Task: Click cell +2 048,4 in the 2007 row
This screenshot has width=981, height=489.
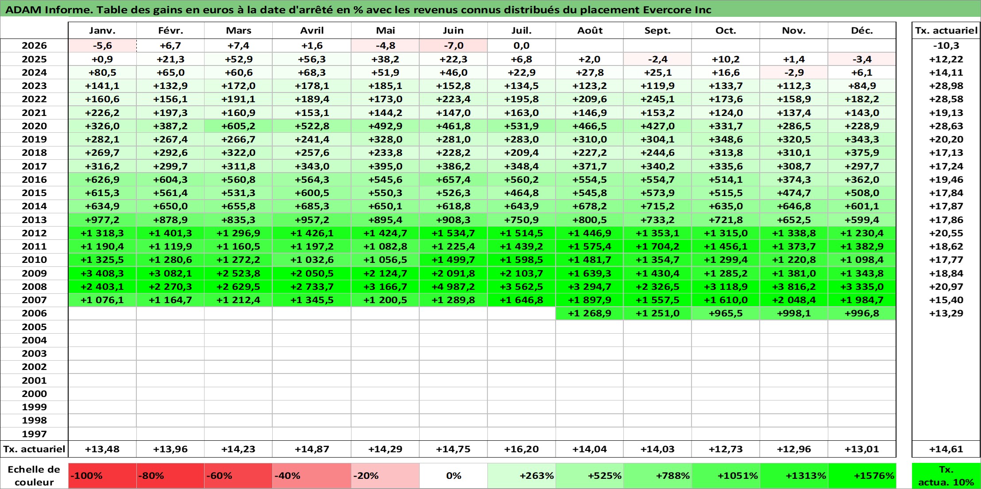Action: 794,300
